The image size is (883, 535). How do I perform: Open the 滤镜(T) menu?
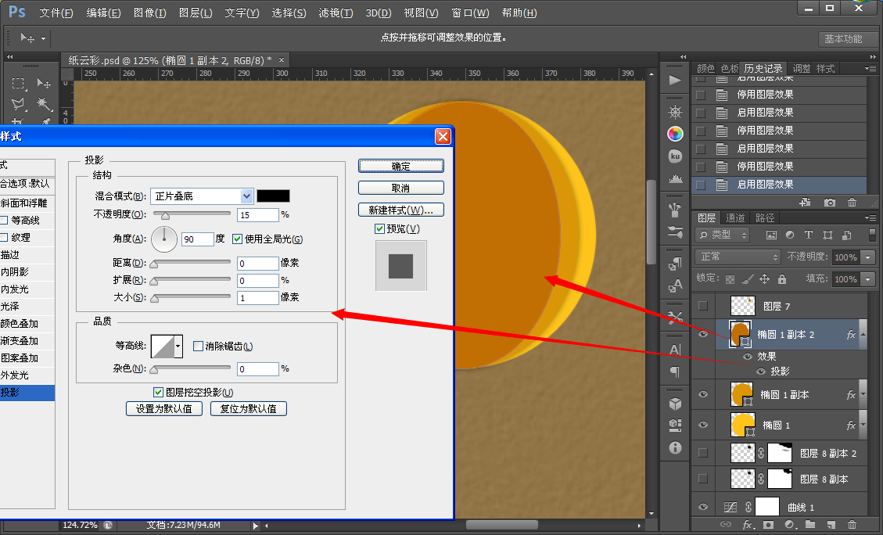click(x=336, y=13)
